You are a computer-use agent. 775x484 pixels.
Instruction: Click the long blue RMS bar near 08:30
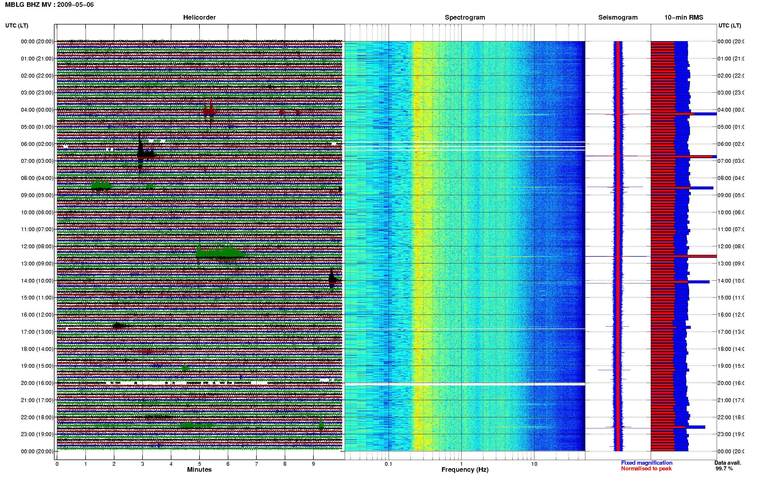coord(682,188)
